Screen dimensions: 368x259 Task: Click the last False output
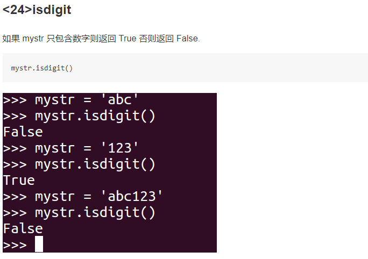(23, 228)
